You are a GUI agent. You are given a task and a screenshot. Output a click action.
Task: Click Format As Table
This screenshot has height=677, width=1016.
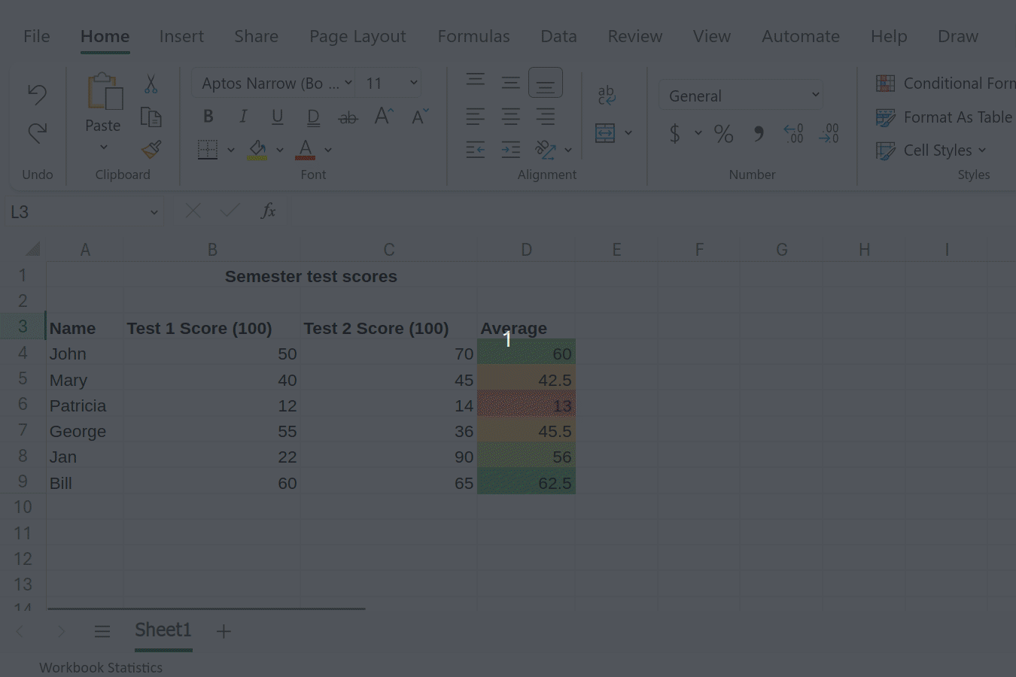[942, 117]
